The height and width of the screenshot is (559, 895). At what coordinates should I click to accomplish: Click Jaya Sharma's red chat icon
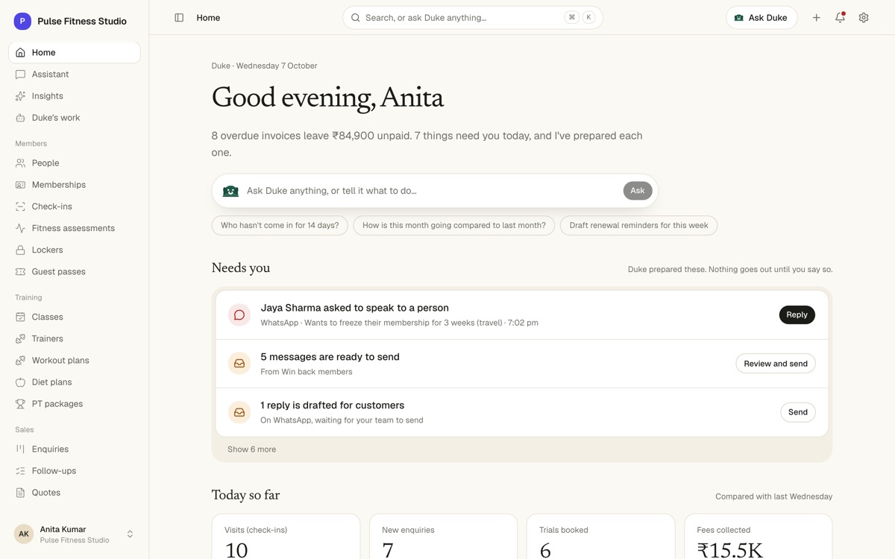239,315
